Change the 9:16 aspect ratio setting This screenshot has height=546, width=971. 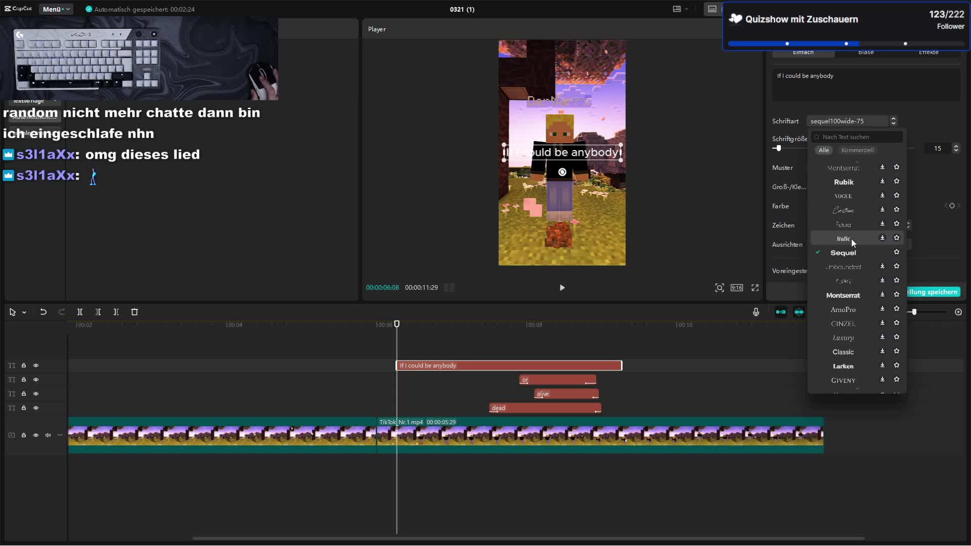737,288
